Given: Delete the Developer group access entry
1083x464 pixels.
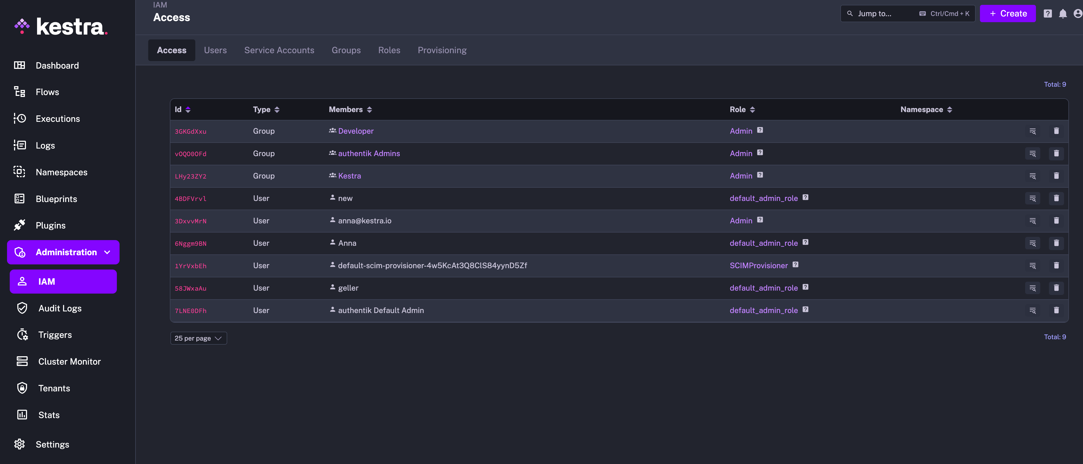Looking at the screenshot, I should 1056,131.
